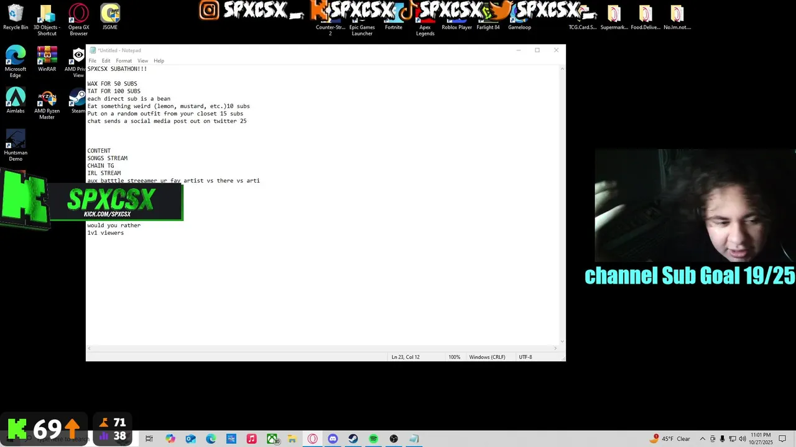Open the Supermark... desktop folder

614,17
